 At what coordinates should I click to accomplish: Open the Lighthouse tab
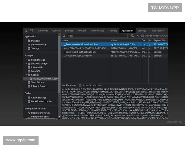click(x=158, y=31)
